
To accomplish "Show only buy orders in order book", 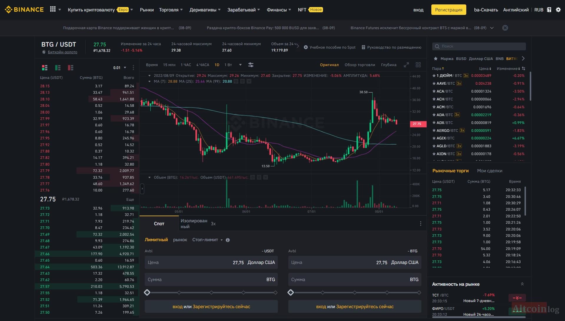I will tap(58, 68).
